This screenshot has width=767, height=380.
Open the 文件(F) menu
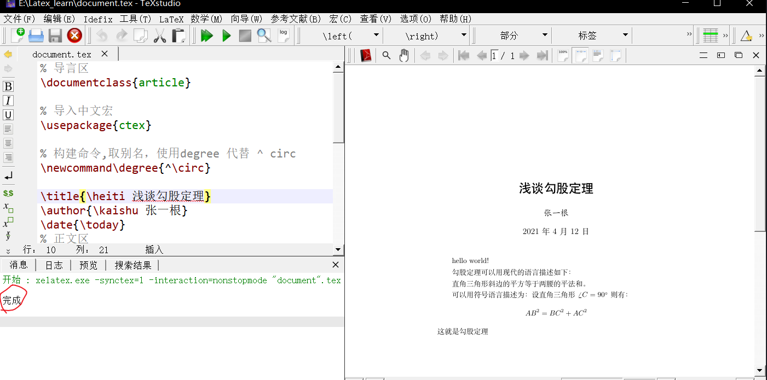click(19, 19)
